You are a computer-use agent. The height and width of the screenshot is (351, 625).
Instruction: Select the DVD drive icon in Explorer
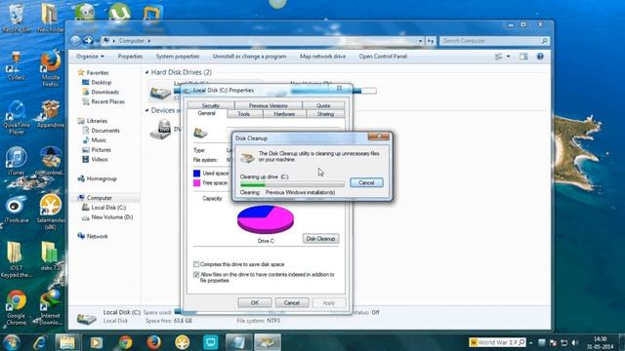click(160, 129)
